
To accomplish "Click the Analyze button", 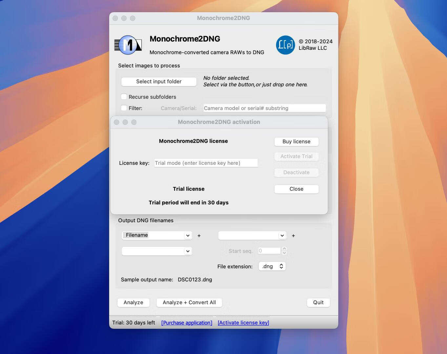I will point(133,303).
